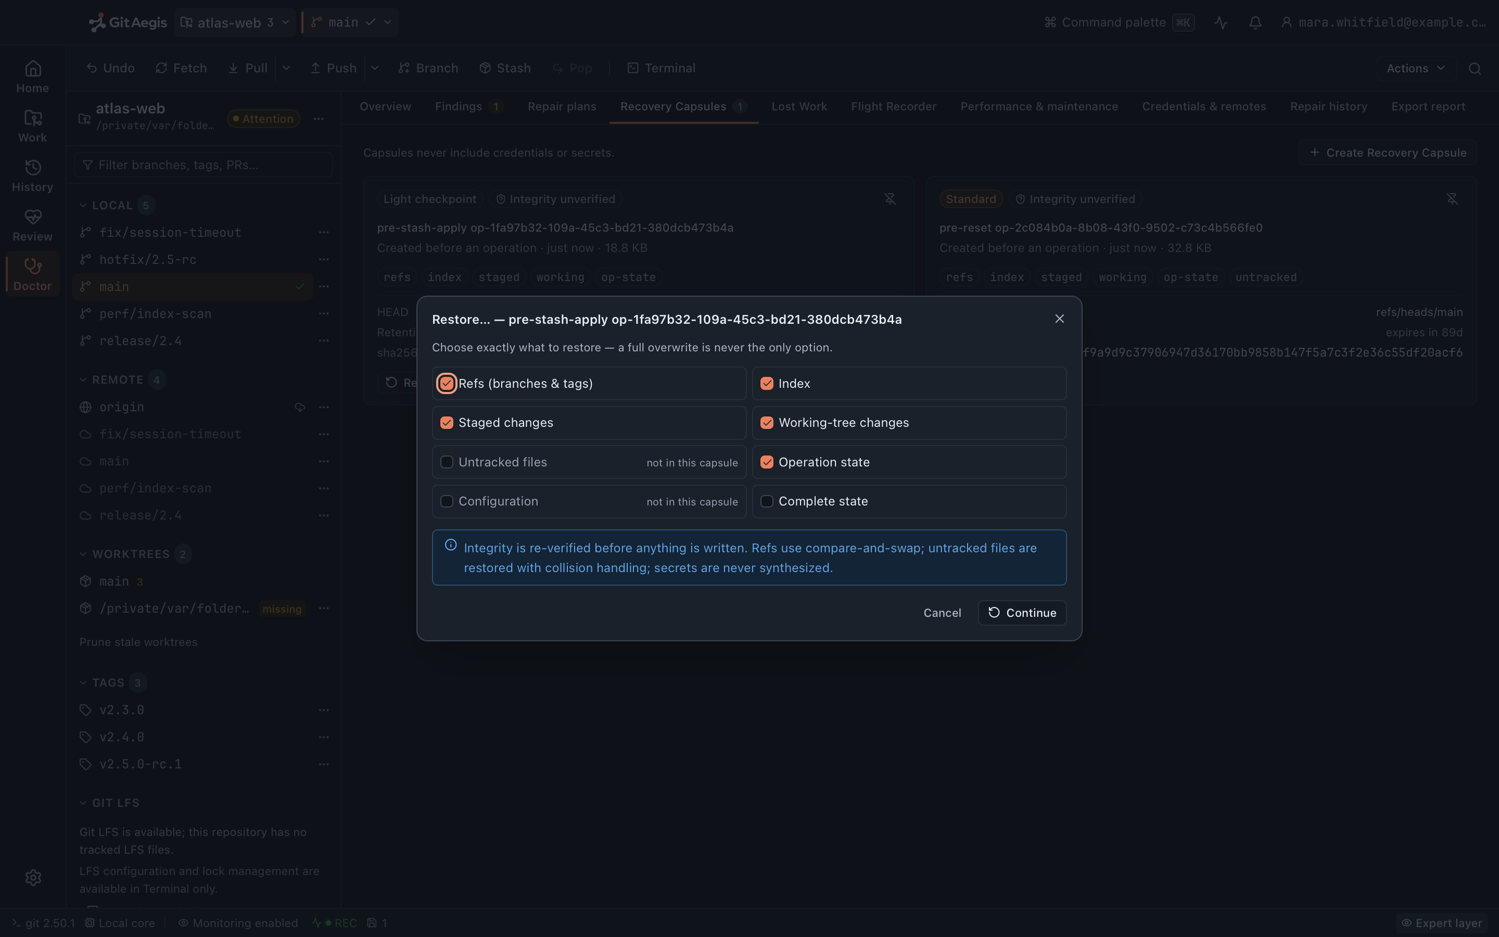Open the Home sidebar section
Image resolution: width=1499 pixels, height=937 pixels.
click(x=33, y=76)
